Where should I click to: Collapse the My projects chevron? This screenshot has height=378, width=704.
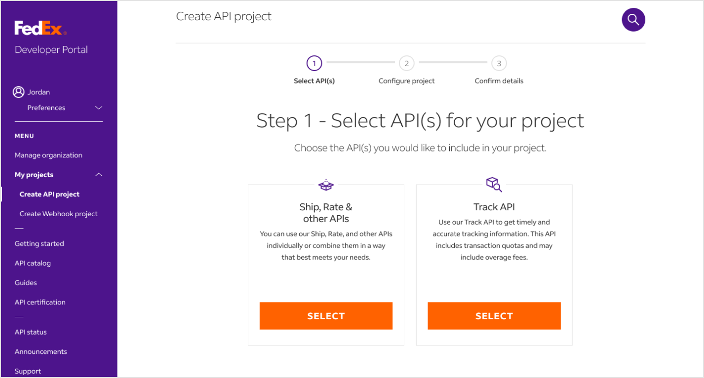[99, 175]
